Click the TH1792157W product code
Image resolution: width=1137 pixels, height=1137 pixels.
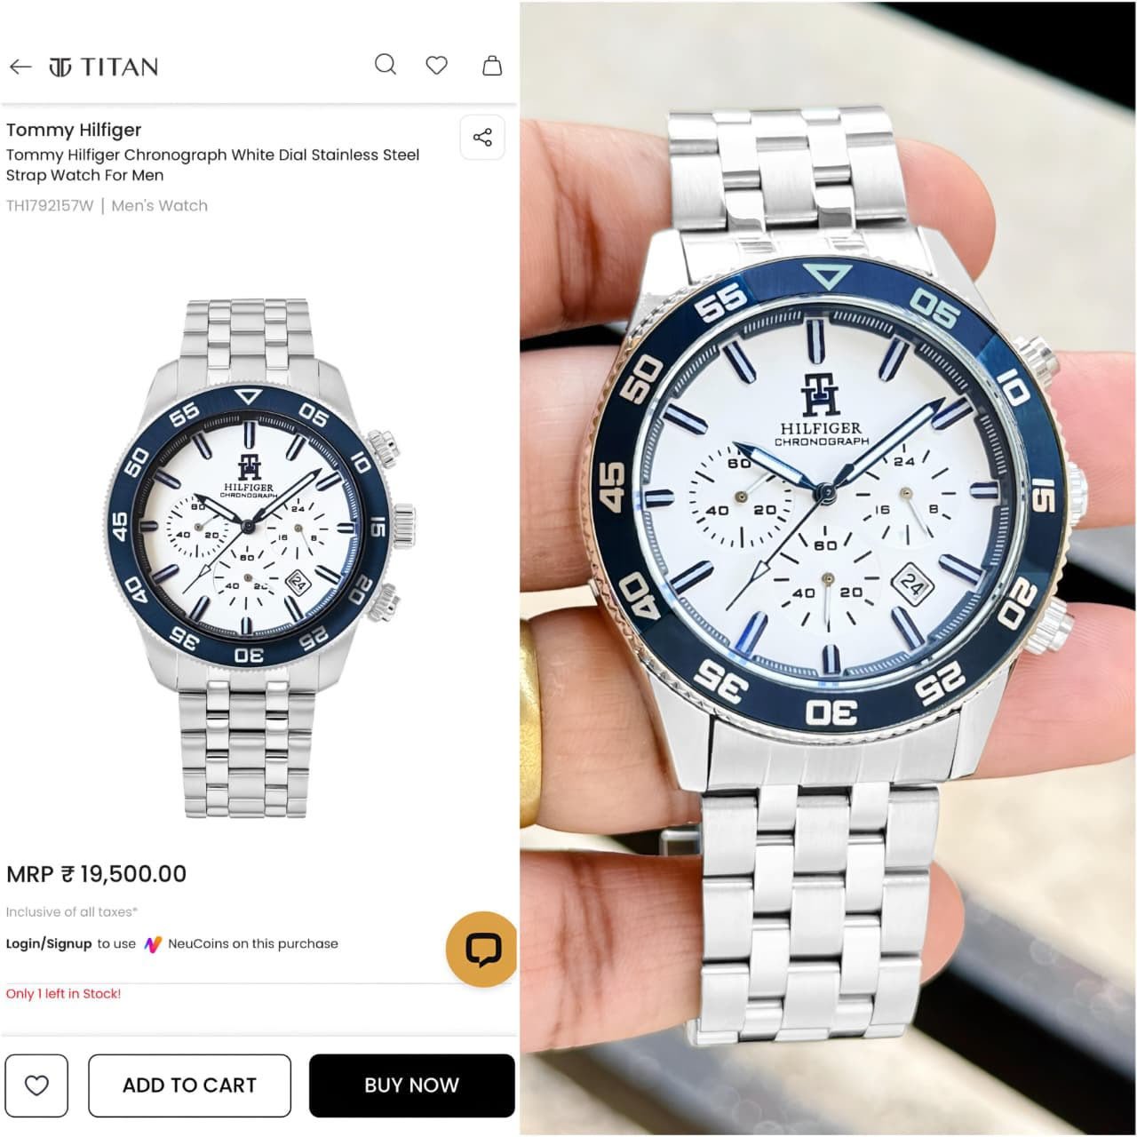click(49, 206)
